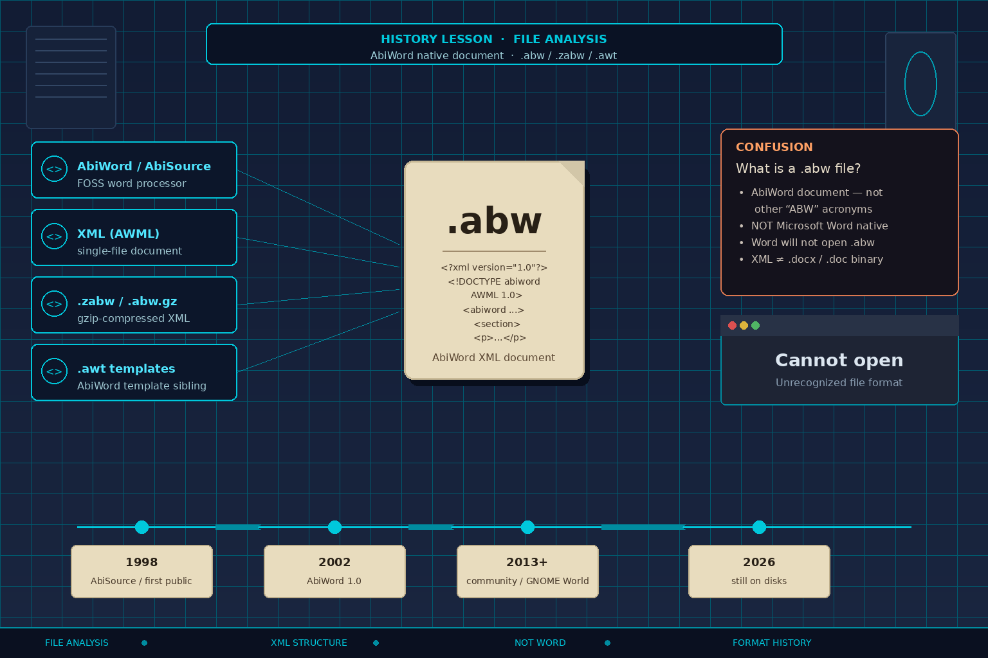Click the code icon beside .awt templates
988x658 pixels.
[54, 371]
